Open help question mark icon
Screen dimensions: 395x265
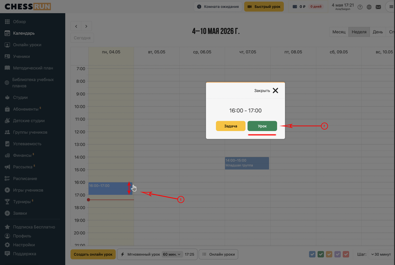point(360,7)
